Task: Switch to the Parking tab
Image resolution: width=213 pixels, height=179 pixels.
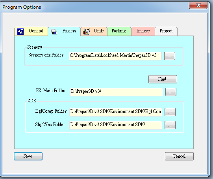Action: (x=119, y=31)
